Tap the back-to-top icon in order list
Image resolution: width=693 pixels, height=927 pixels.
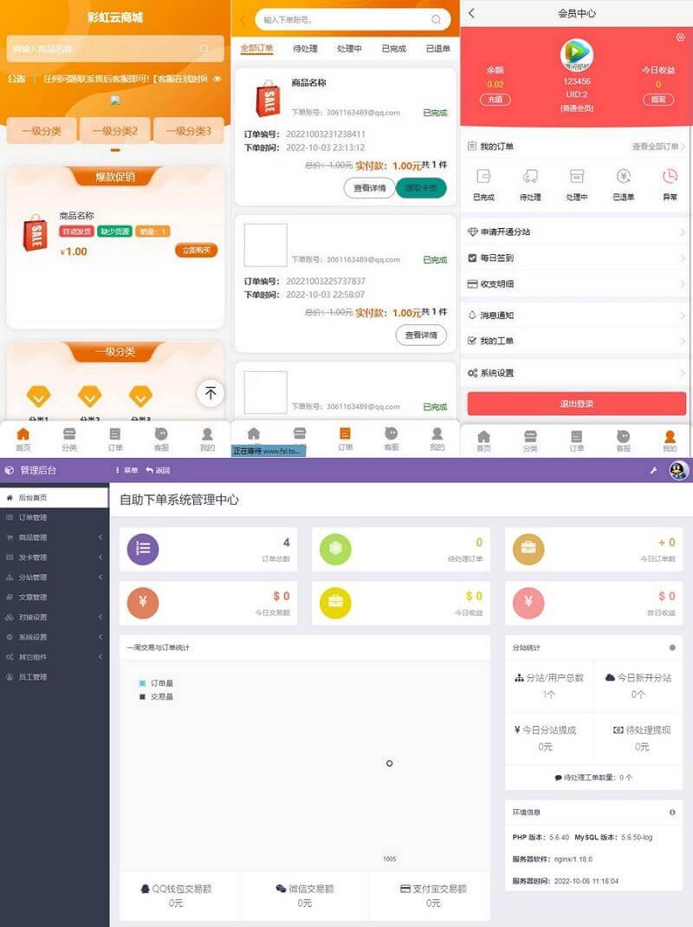[210, 394]
